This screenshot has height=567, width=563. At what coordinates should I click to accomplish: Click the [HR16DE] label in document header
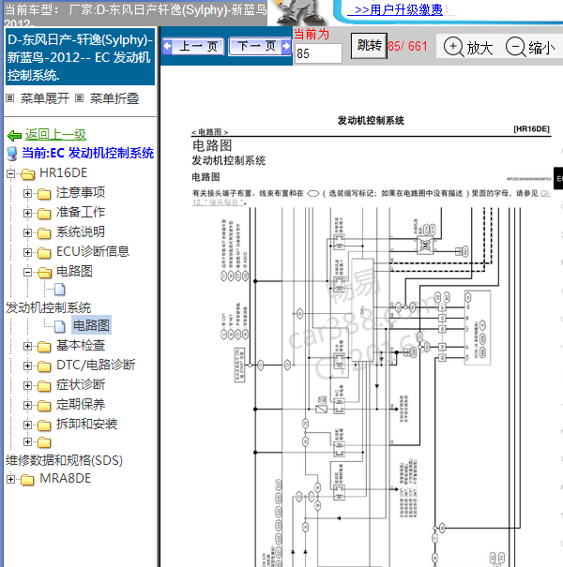[x=531, y=128]
